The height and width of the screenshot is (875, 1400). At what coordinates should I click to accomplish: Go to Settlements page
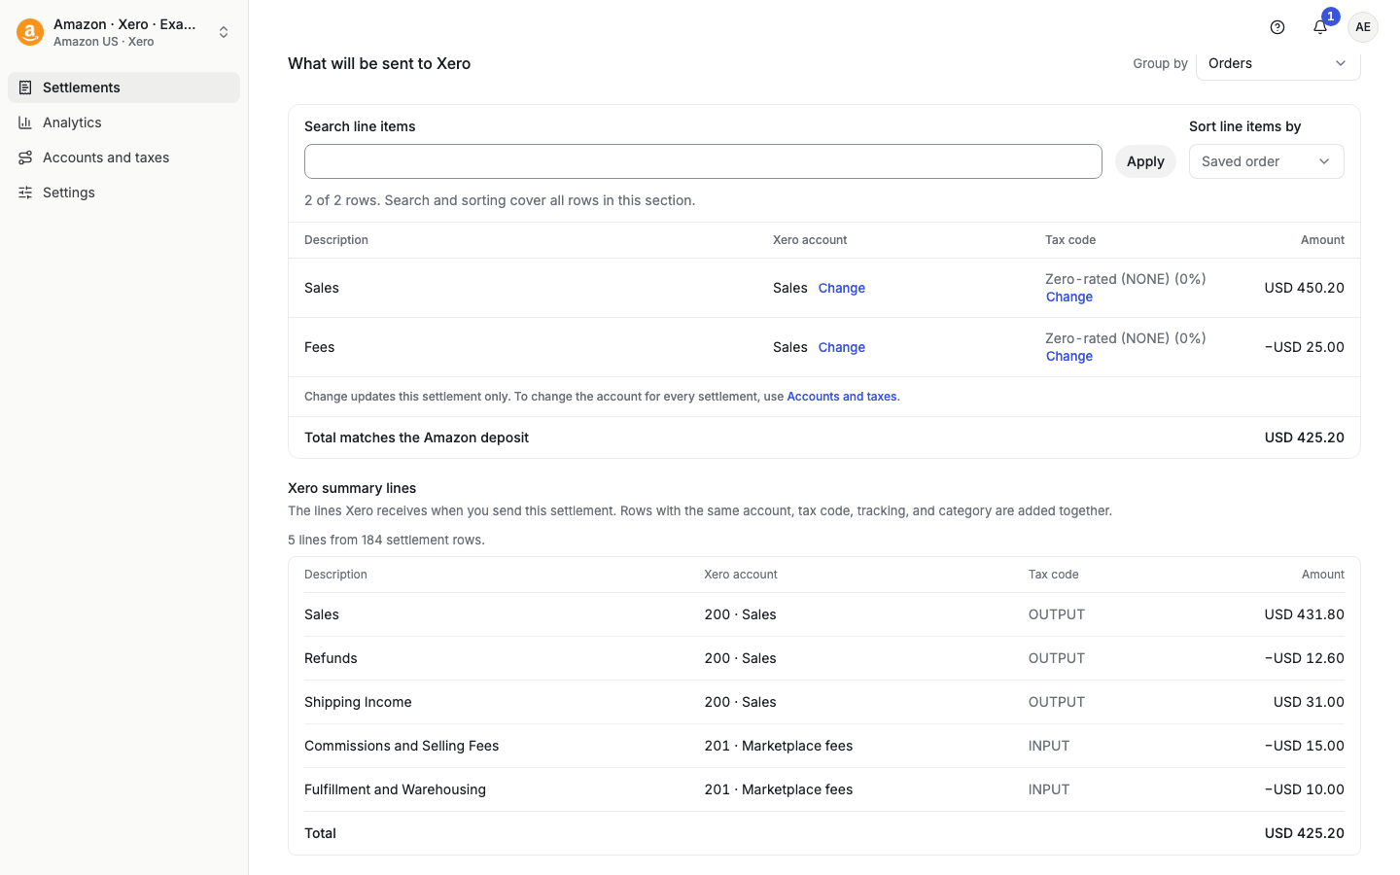(x=123, y=87)
